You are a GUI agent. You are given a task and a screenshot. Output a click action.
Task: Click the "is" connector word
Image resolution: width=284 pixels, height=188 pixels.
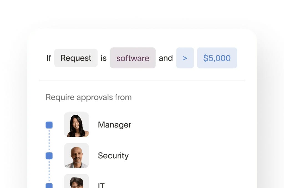tap(103, 58)
